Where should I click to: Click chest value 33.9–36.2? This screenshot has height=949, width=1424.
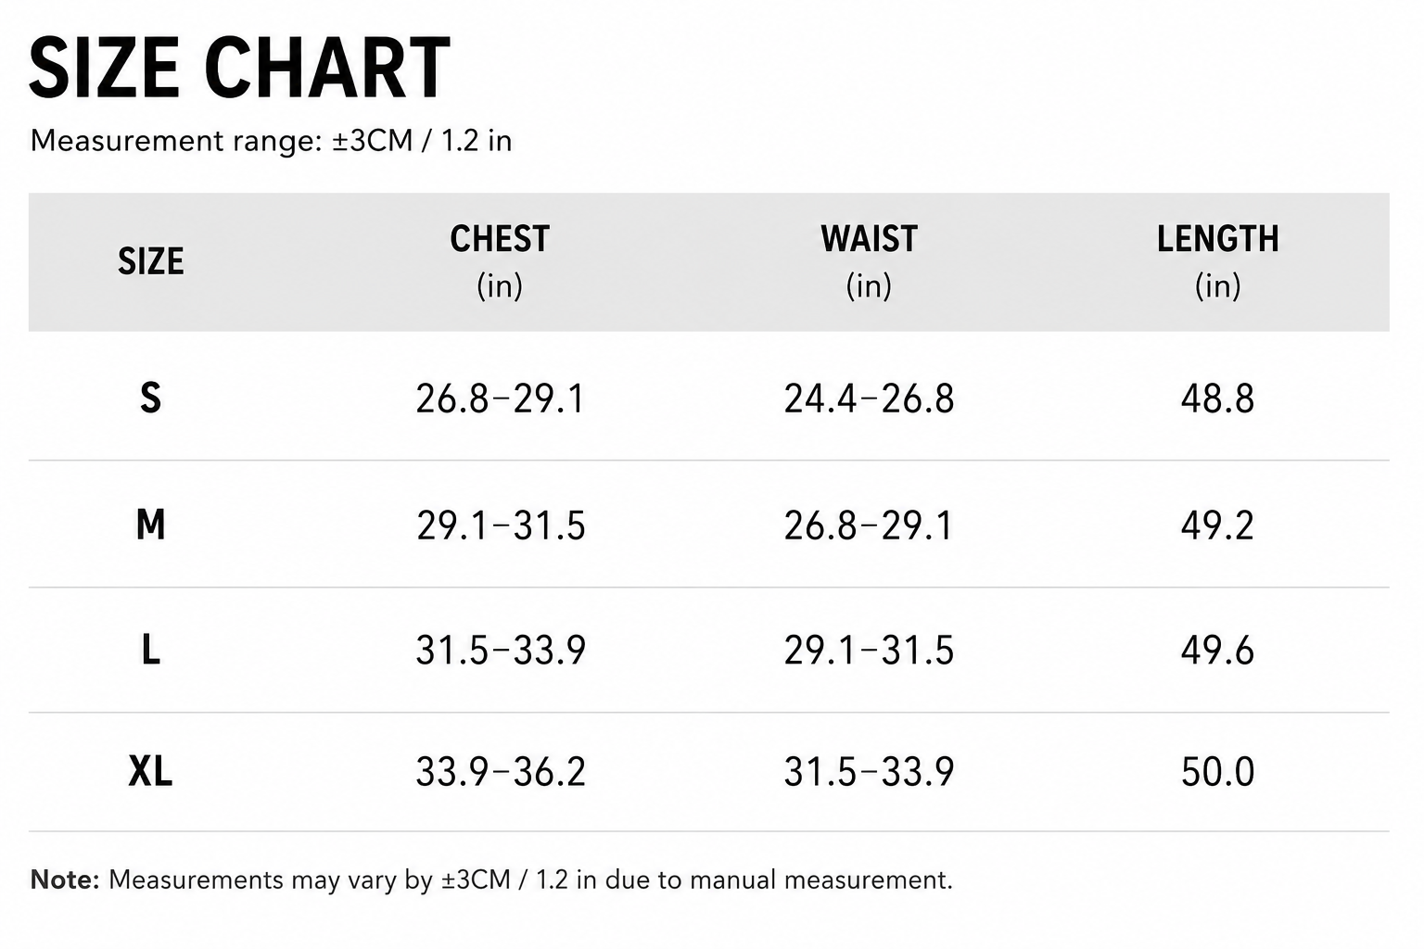click(x=501, y=772)
